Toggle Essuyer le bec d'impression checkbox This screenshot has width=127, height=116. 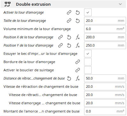[88, 54]
